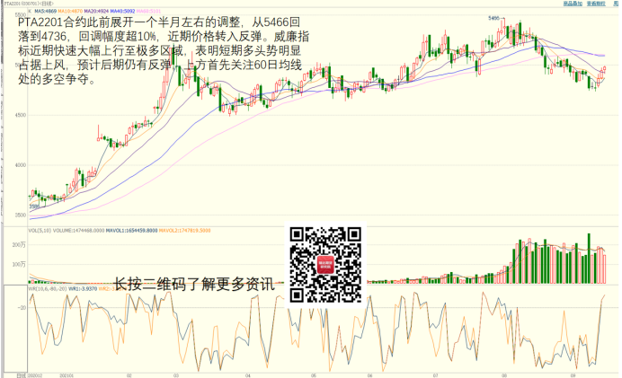The image size is (622, 378).
Task: Click the 3586 low price marker
Action: click(34, 207)
